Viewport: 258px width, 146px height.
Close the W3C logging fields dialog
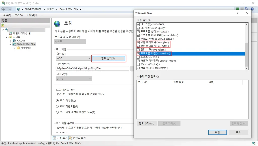pyautogui.click(x=247, y=13)
